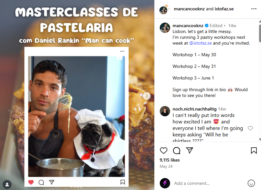
Task: Click your own profile avatar near comment box
Action: click(165, 183)
